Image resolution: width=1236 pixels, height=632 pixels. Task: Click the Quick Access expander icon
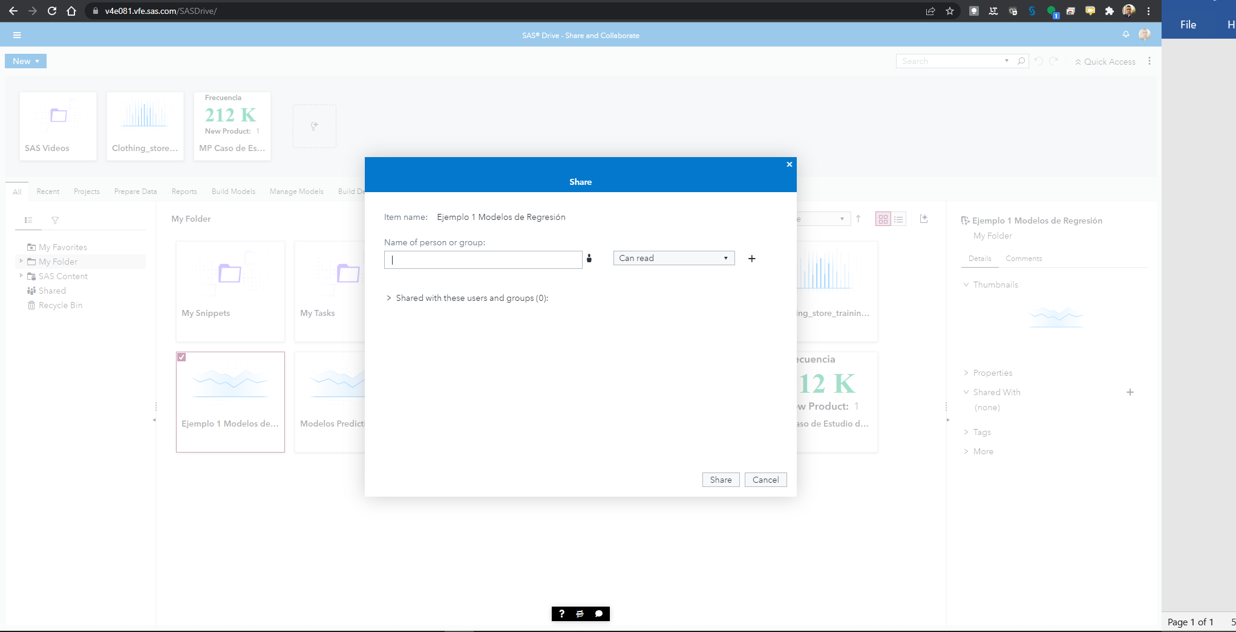1079,62
